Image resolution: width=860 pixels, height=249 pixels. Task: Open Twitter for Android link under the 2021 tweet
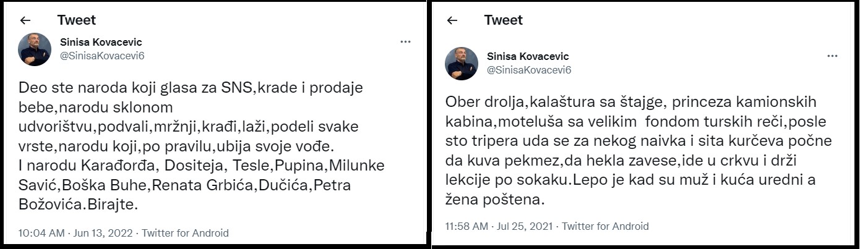click(605, 226)
